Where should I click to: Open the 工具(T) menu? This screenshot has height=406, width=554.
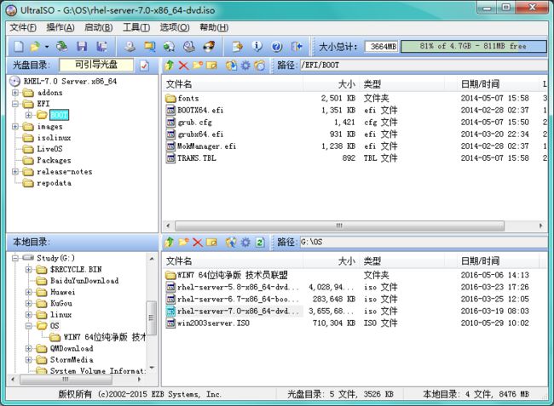coord(136,27)
